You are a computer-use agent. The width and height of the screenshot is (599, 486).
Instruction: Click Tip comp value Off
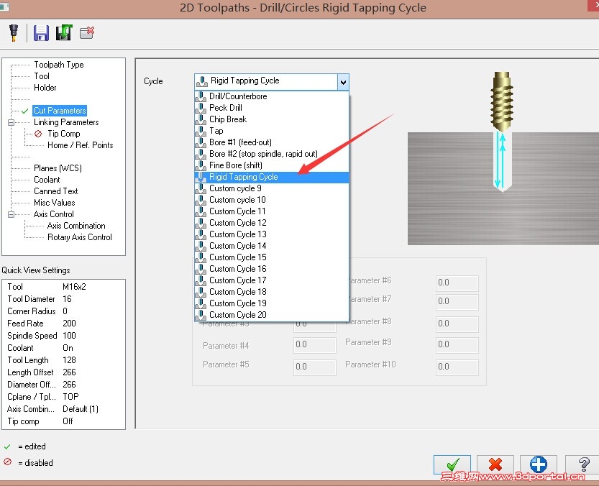coord(68,421)
